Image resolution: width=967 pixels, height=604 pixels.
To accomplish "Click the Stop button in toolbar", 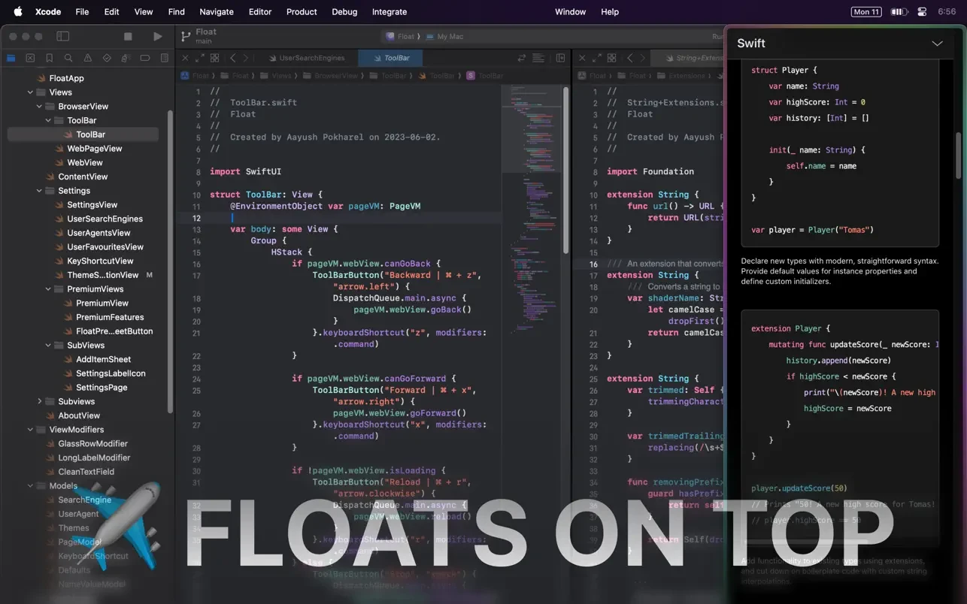I will point(128,36).
